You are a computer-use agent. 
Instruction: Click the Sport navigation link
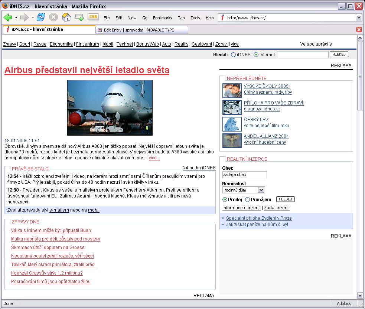(x=25, y=44)
